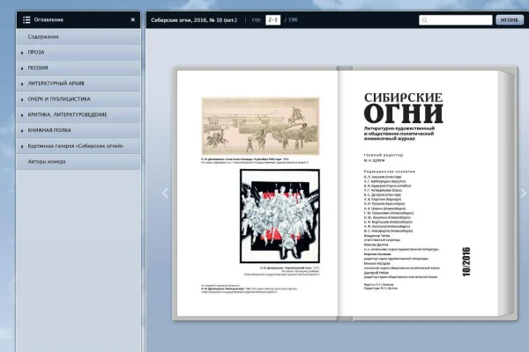
Task: Expand КРИТИКА. ЛИТЕРАТУРОВЕДЕНИЕ section arrow
Action: pyautogui.click(x=22, y=115)
